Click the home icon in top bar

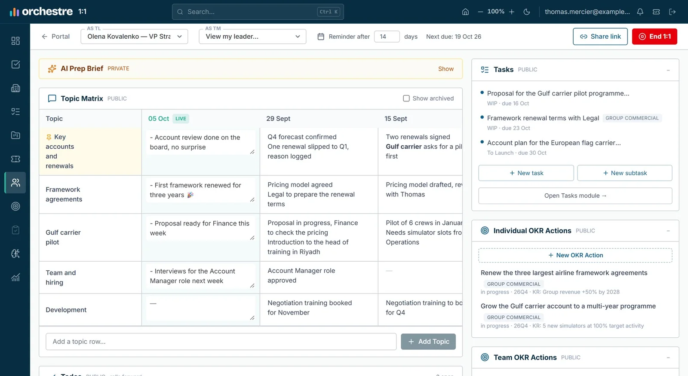click(465, 12)
